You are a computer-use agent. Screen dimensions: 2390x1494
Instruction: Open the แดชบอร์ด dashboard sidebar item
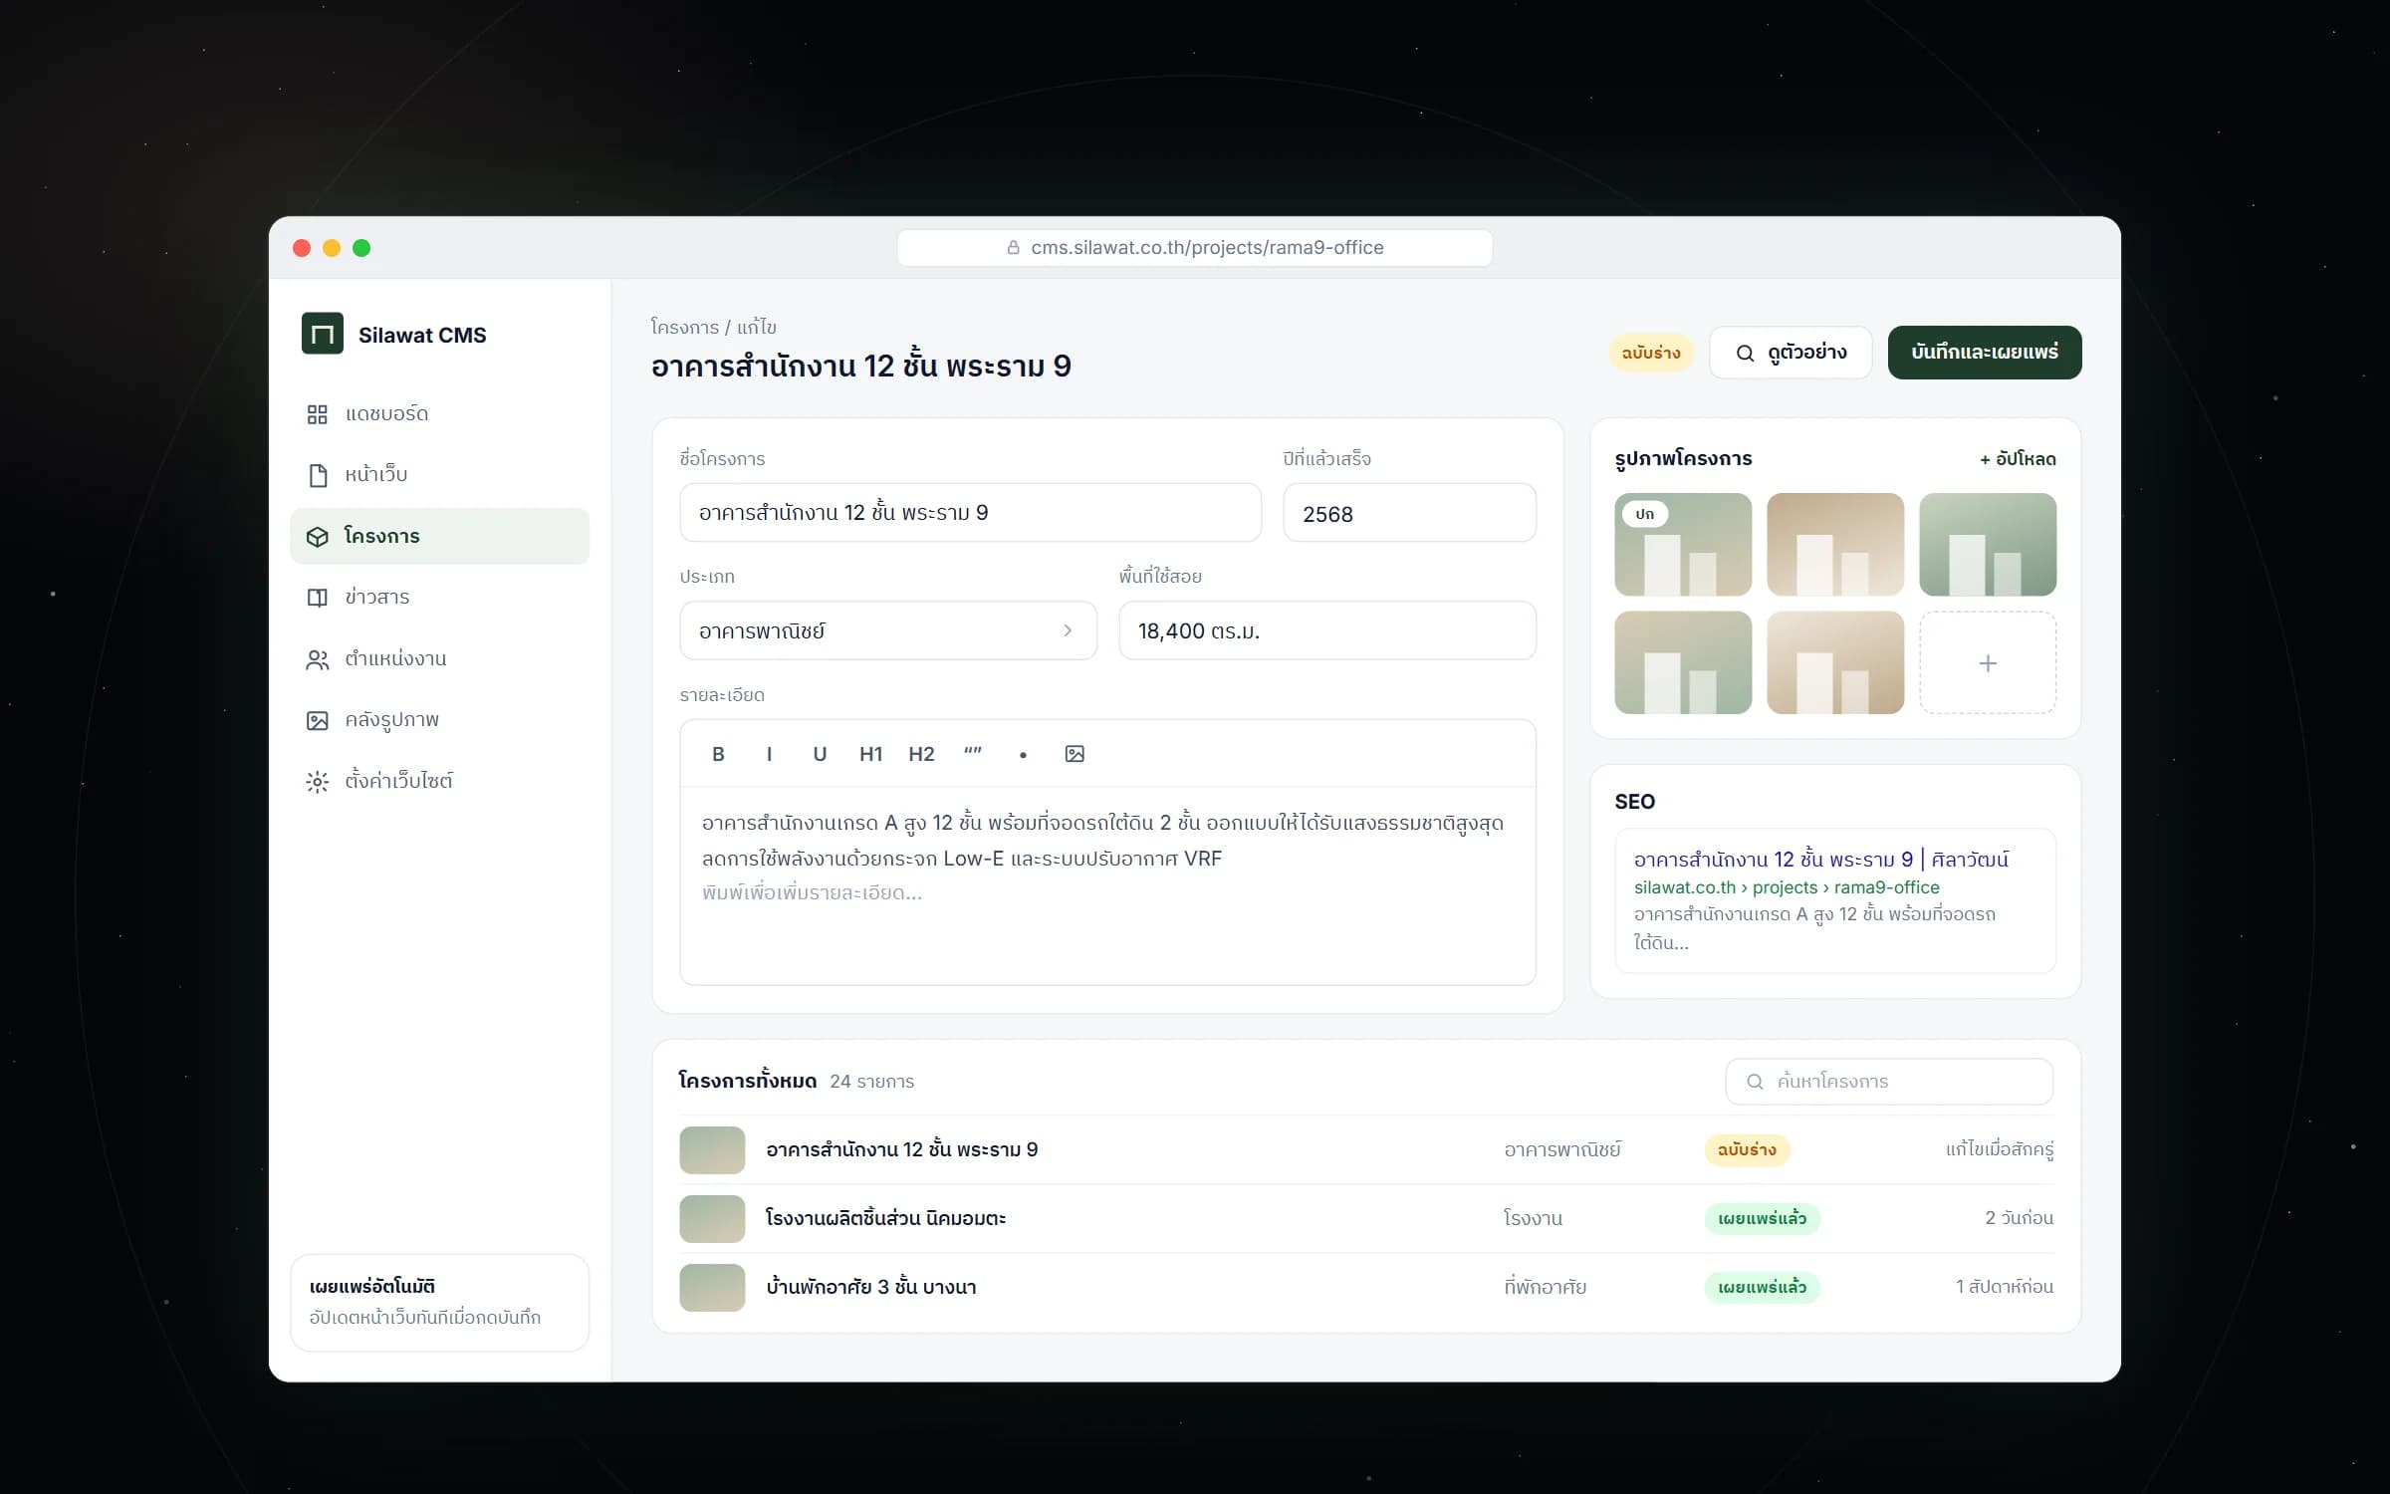click(439, 413)
